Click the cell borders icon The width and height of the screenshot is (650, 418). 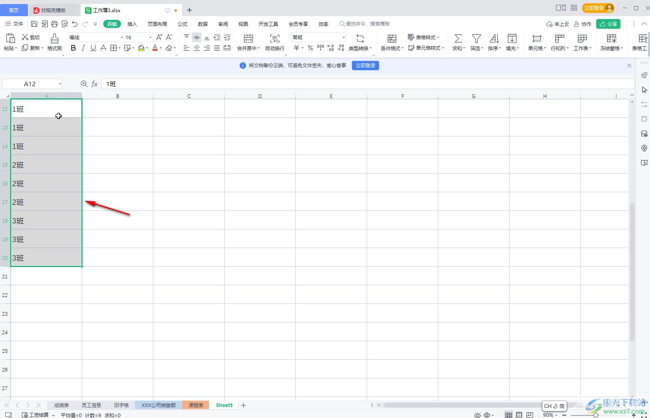pos(114,48)
